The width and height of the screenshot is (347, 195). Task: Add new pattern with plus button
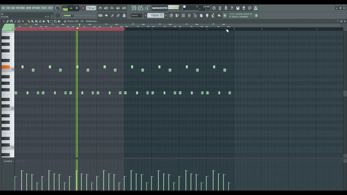coord(166,15)
